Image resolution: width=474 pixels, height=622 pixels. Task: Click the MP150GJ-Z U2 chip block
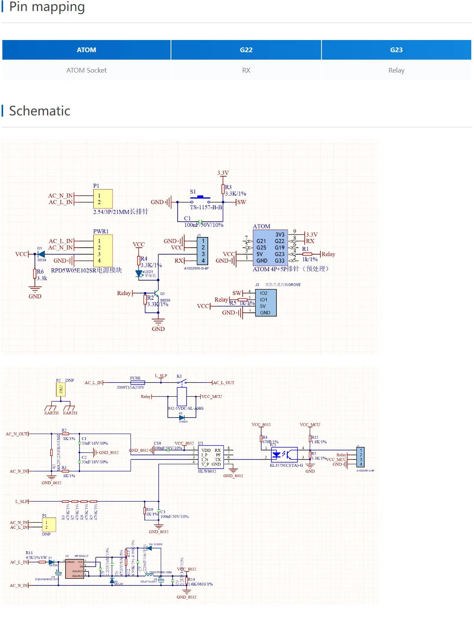(74, 569)
